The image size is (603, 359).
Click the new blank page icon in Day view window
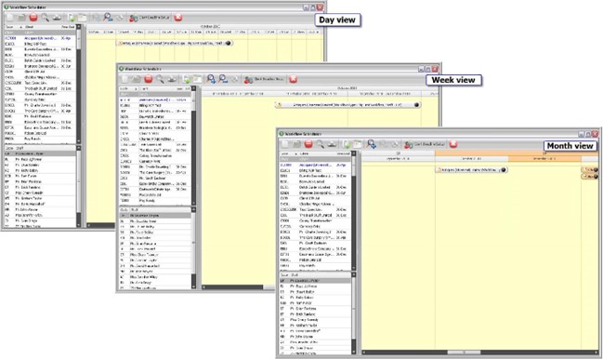click(x=10, y=18)
